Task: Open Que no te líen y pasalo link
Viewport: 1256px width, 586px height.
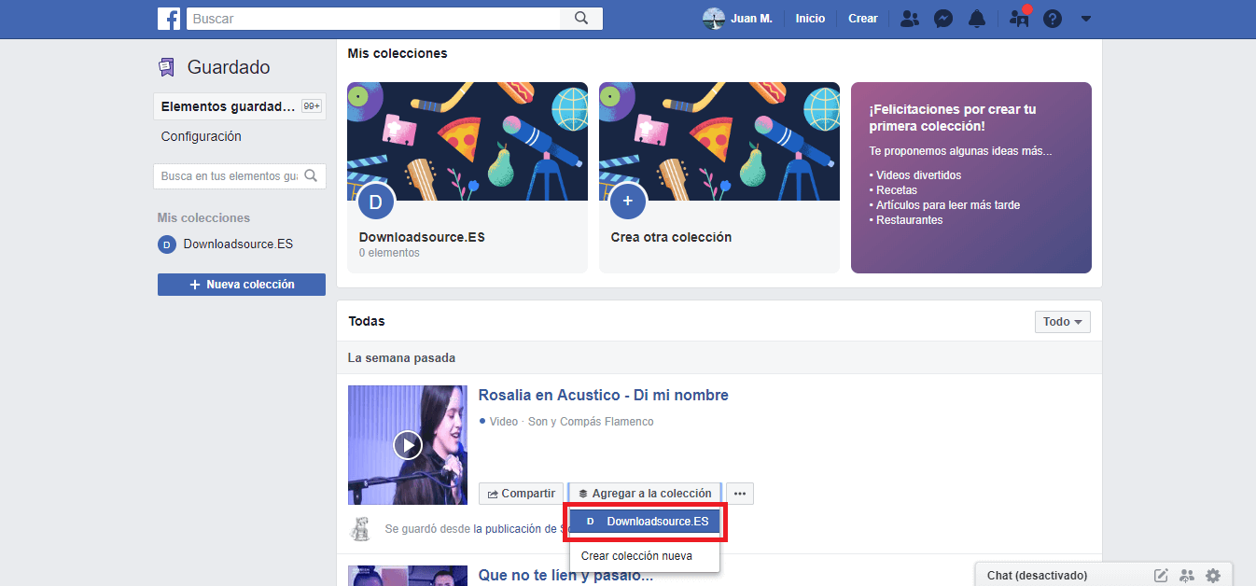Action: pyautogui.click(x=565, y=576)
